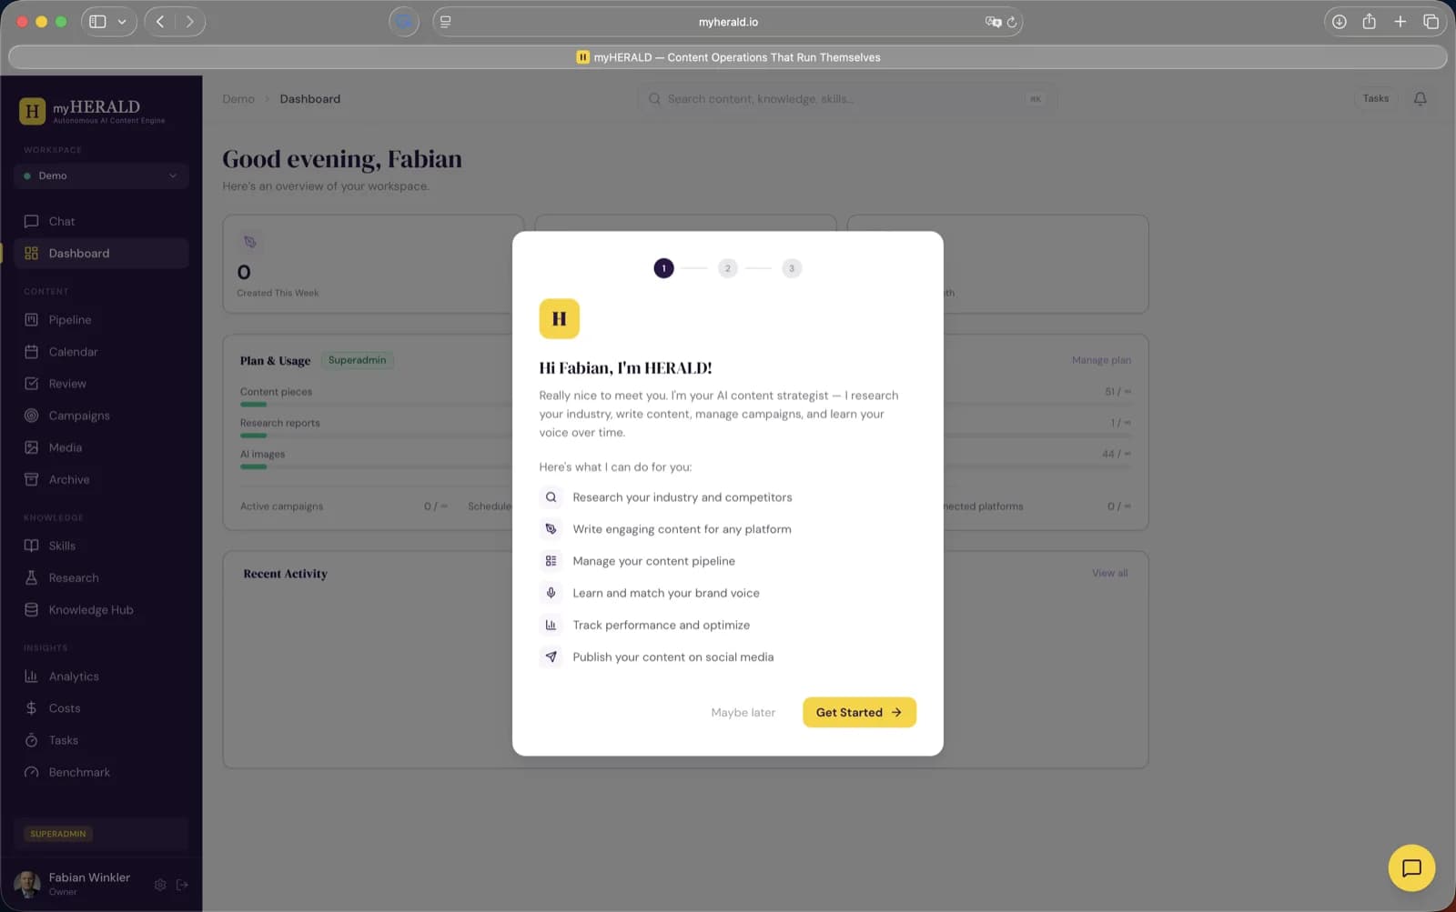Click the search content input field
The height and width of the screenshot is (912, 1456).
pyautogui.click(x=846, y=98)
